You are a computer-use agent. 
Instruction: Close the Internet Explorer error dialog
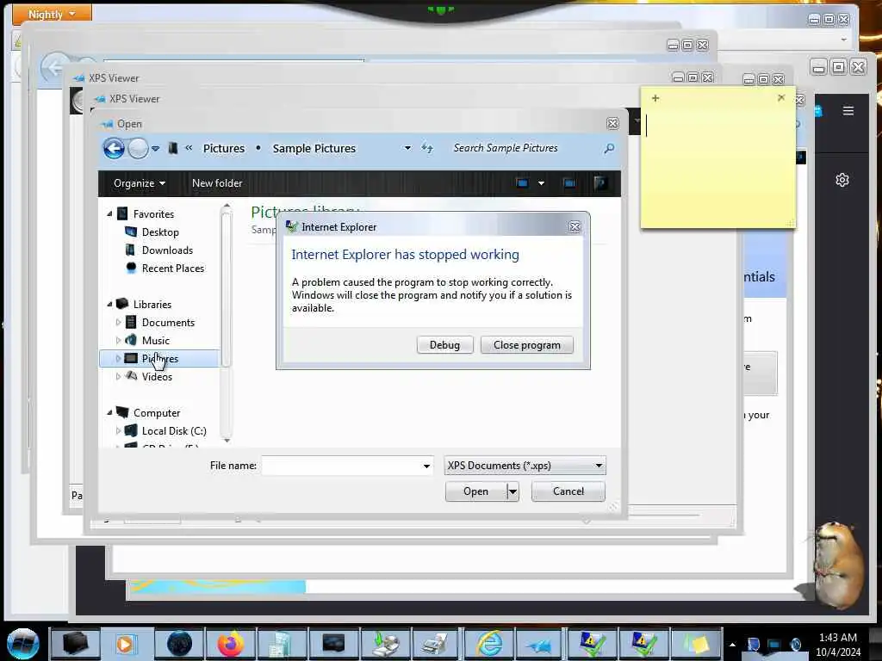tap(575, 226)
